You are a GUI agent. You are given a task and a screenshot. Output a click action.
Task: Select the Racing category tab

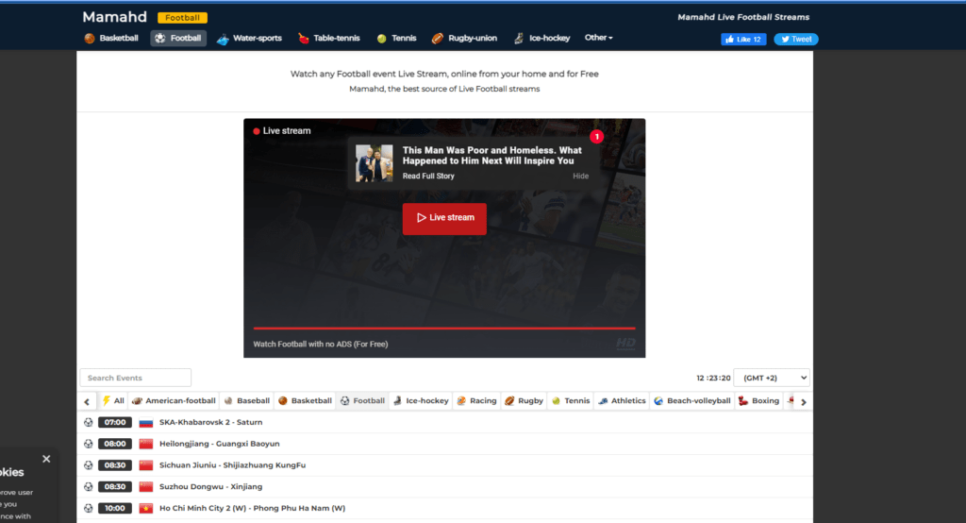click(476, 401)
